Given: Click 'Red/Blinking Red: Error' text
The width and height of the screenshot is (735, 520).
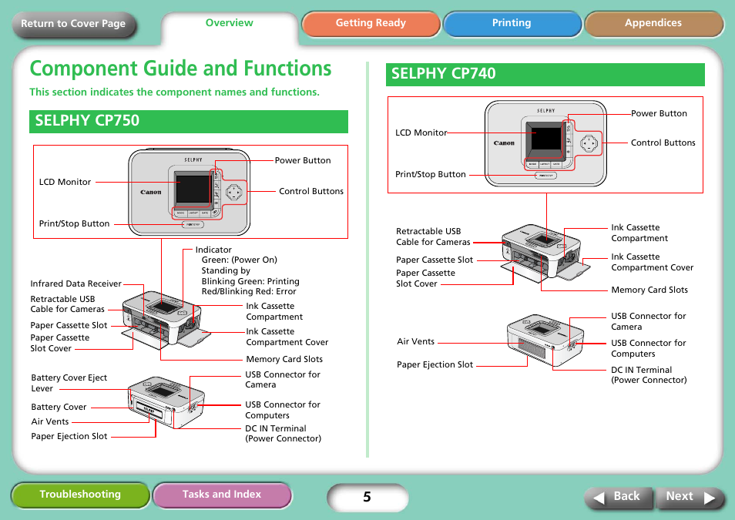Looking at the screenshot, I should click(248, 292).
